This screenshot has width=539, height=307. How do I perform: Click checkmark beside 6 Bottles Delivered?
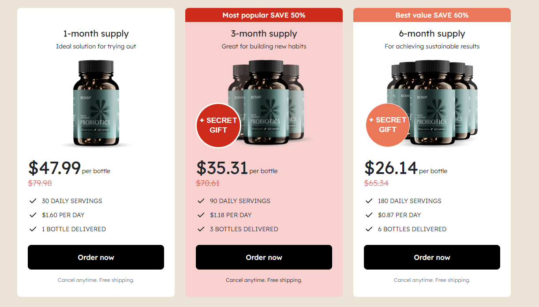click(369, 229)
